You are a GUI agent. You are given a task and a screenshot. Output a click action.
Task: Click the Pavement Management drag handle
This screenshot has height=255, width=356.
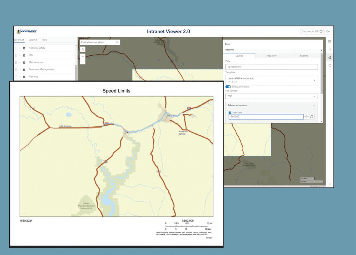tap(16, 69)
